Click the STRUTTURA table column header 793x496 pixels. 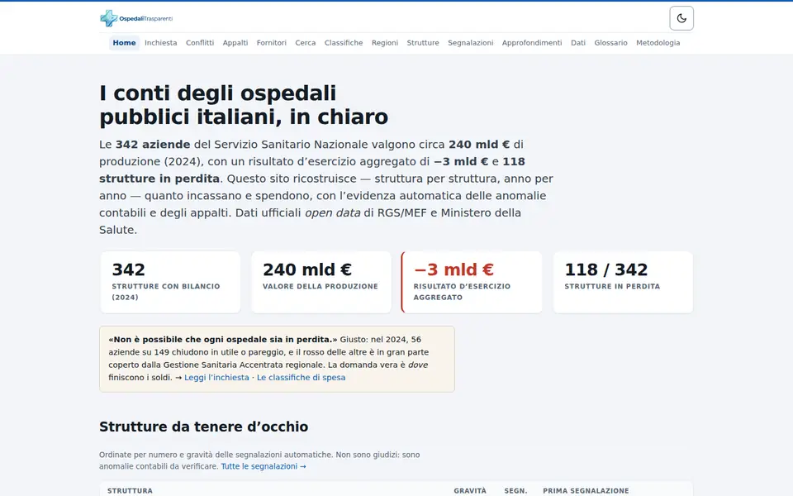130,491
